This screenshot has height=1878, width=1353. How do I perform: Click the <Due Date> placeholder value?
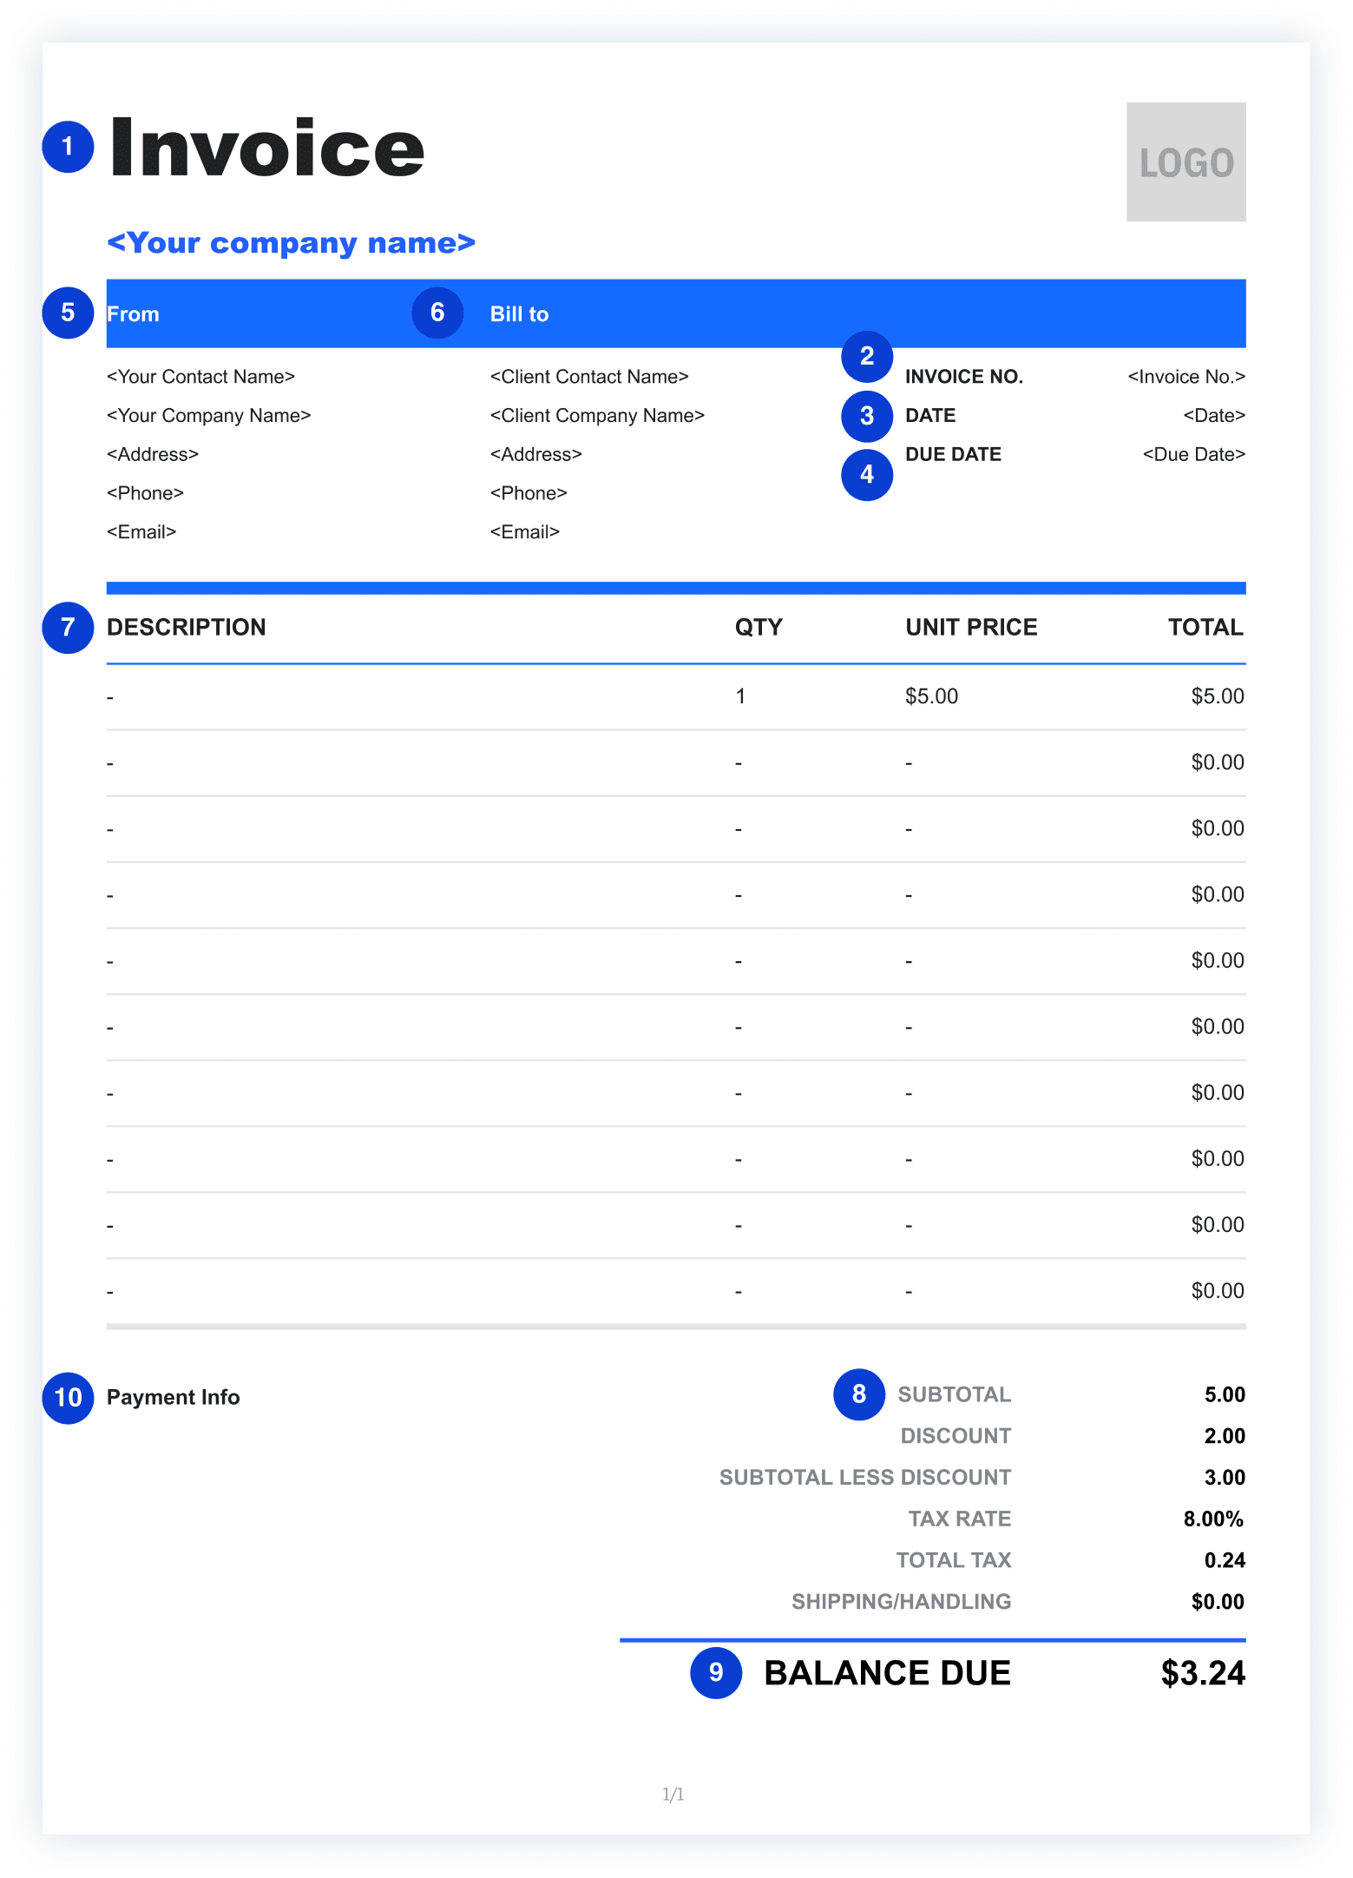[1194, 455]
